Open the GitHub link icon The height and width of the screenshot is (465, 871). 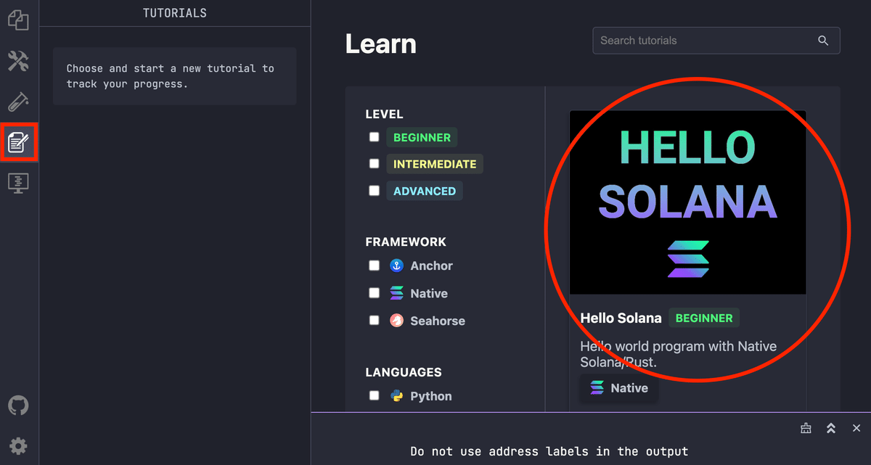click(x=18, y=406)
